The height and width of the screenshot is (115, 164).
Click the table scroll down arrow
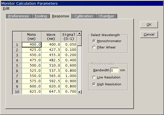point(80,92)
